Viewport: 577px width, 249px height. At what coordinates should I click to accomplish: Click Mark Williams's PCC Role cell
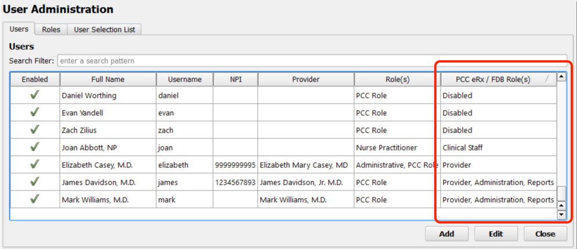398,199
